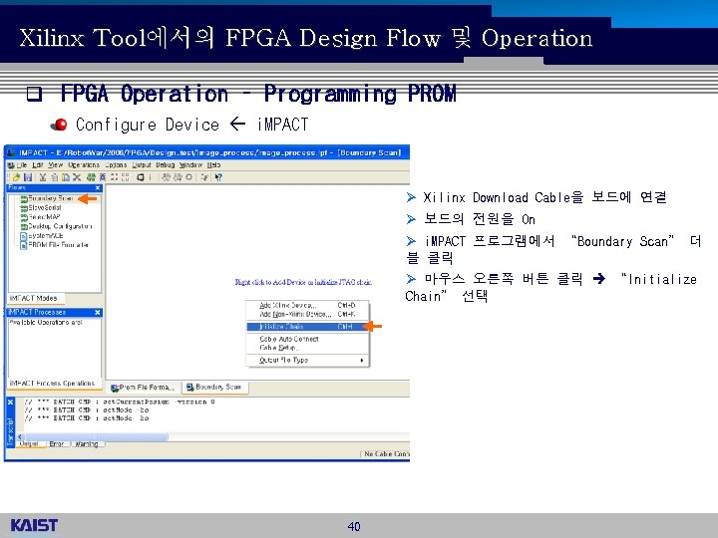Click the 'Available Operations are:' text
Viewport: 718px width, 538px height.
tap(45, 323)
